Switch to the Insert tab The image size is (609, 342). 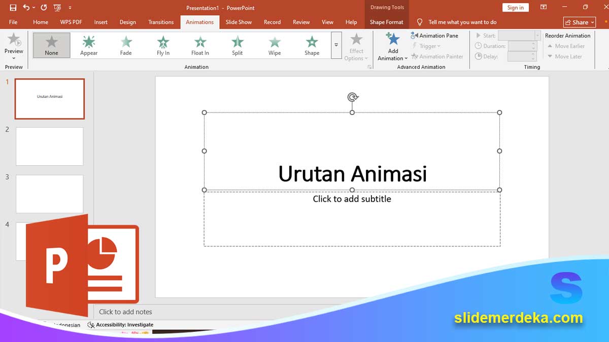100,22
